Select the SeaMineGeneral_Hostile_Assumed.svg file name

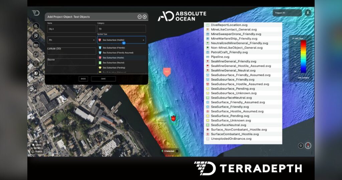click(x=241, y=66)
